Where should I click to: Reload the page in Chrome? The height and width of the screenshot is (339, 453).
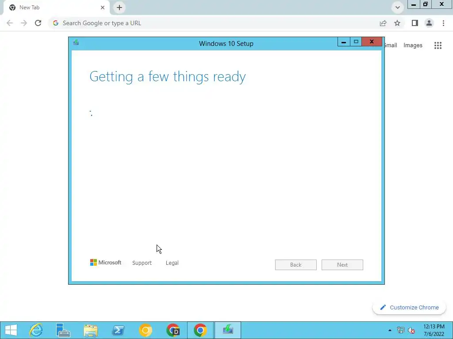[38, 23]
